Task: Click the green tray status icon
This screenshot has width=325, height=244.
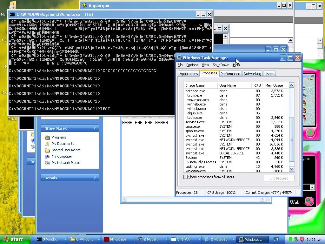Action: point(291,239)
